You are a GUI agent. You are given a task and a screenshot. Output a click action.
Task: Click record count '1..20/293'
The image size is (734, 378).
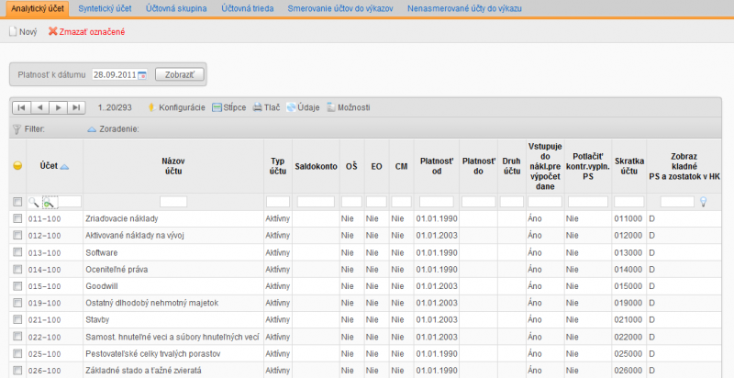[x=115, y=107]
